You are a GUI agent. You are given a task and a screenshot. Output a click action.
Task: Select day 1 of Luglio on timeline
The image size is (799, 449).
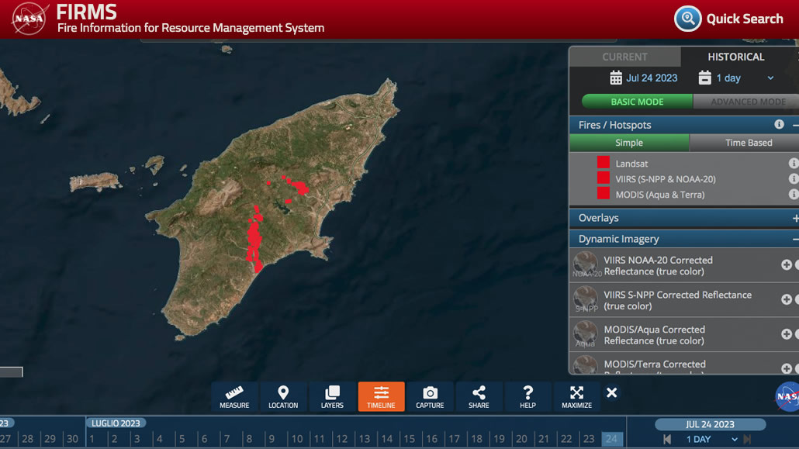(92, 439)
